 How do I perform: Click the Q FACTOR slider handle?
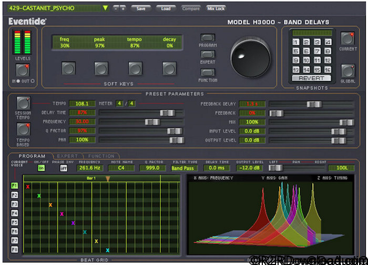pyautogui.click(x=175, y=131)
